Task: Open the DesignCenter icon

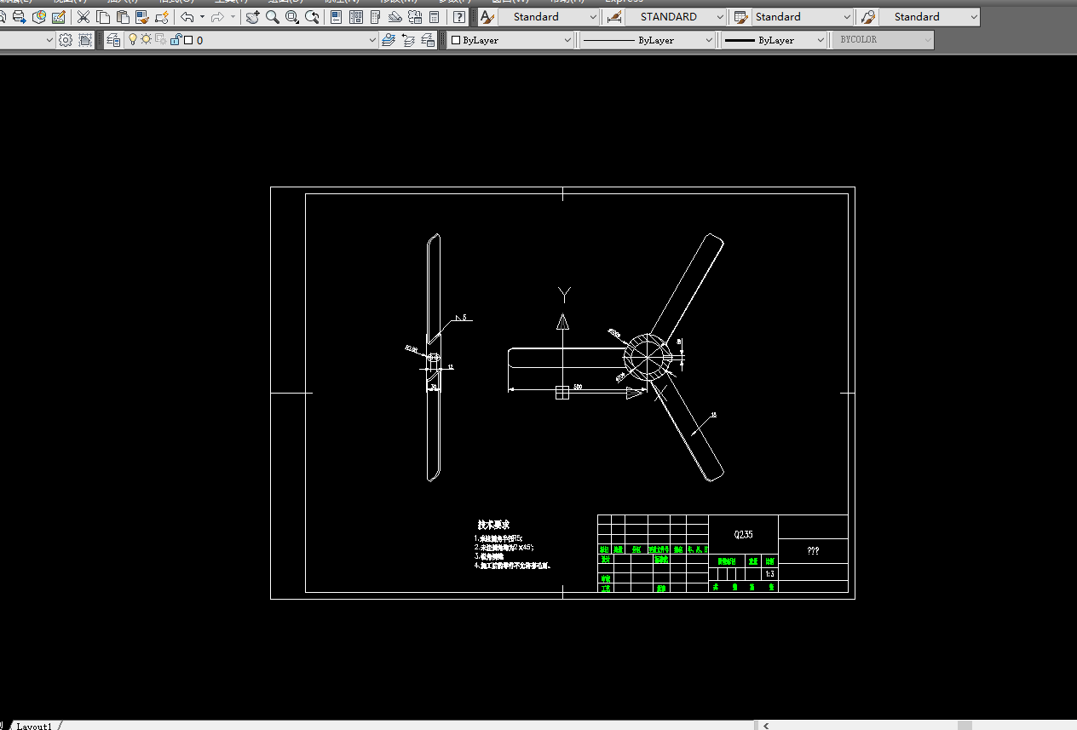Action: (x=355, y=17)
